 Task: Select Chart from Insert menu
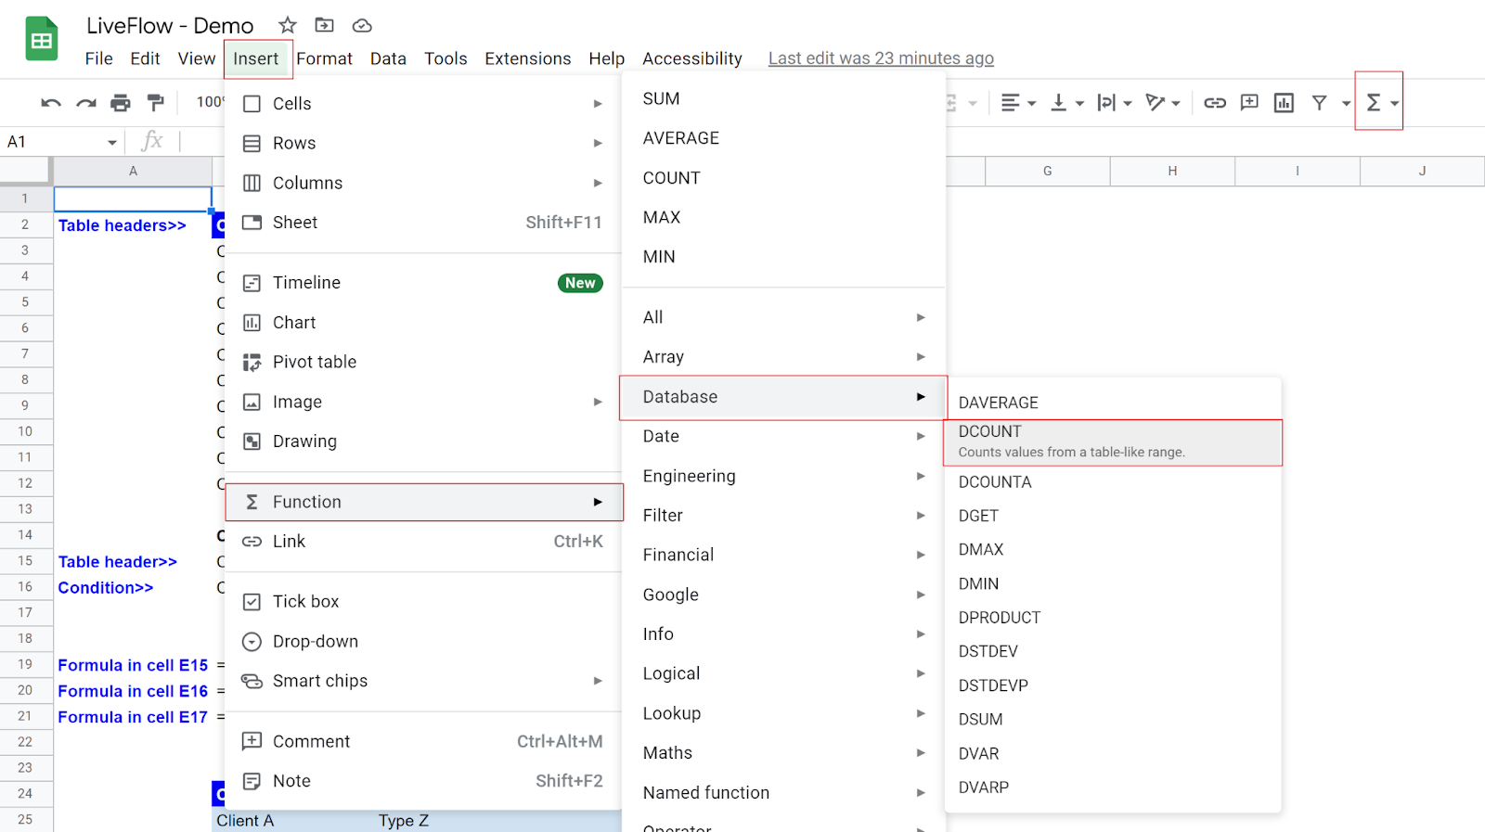[x=422, y=323]
